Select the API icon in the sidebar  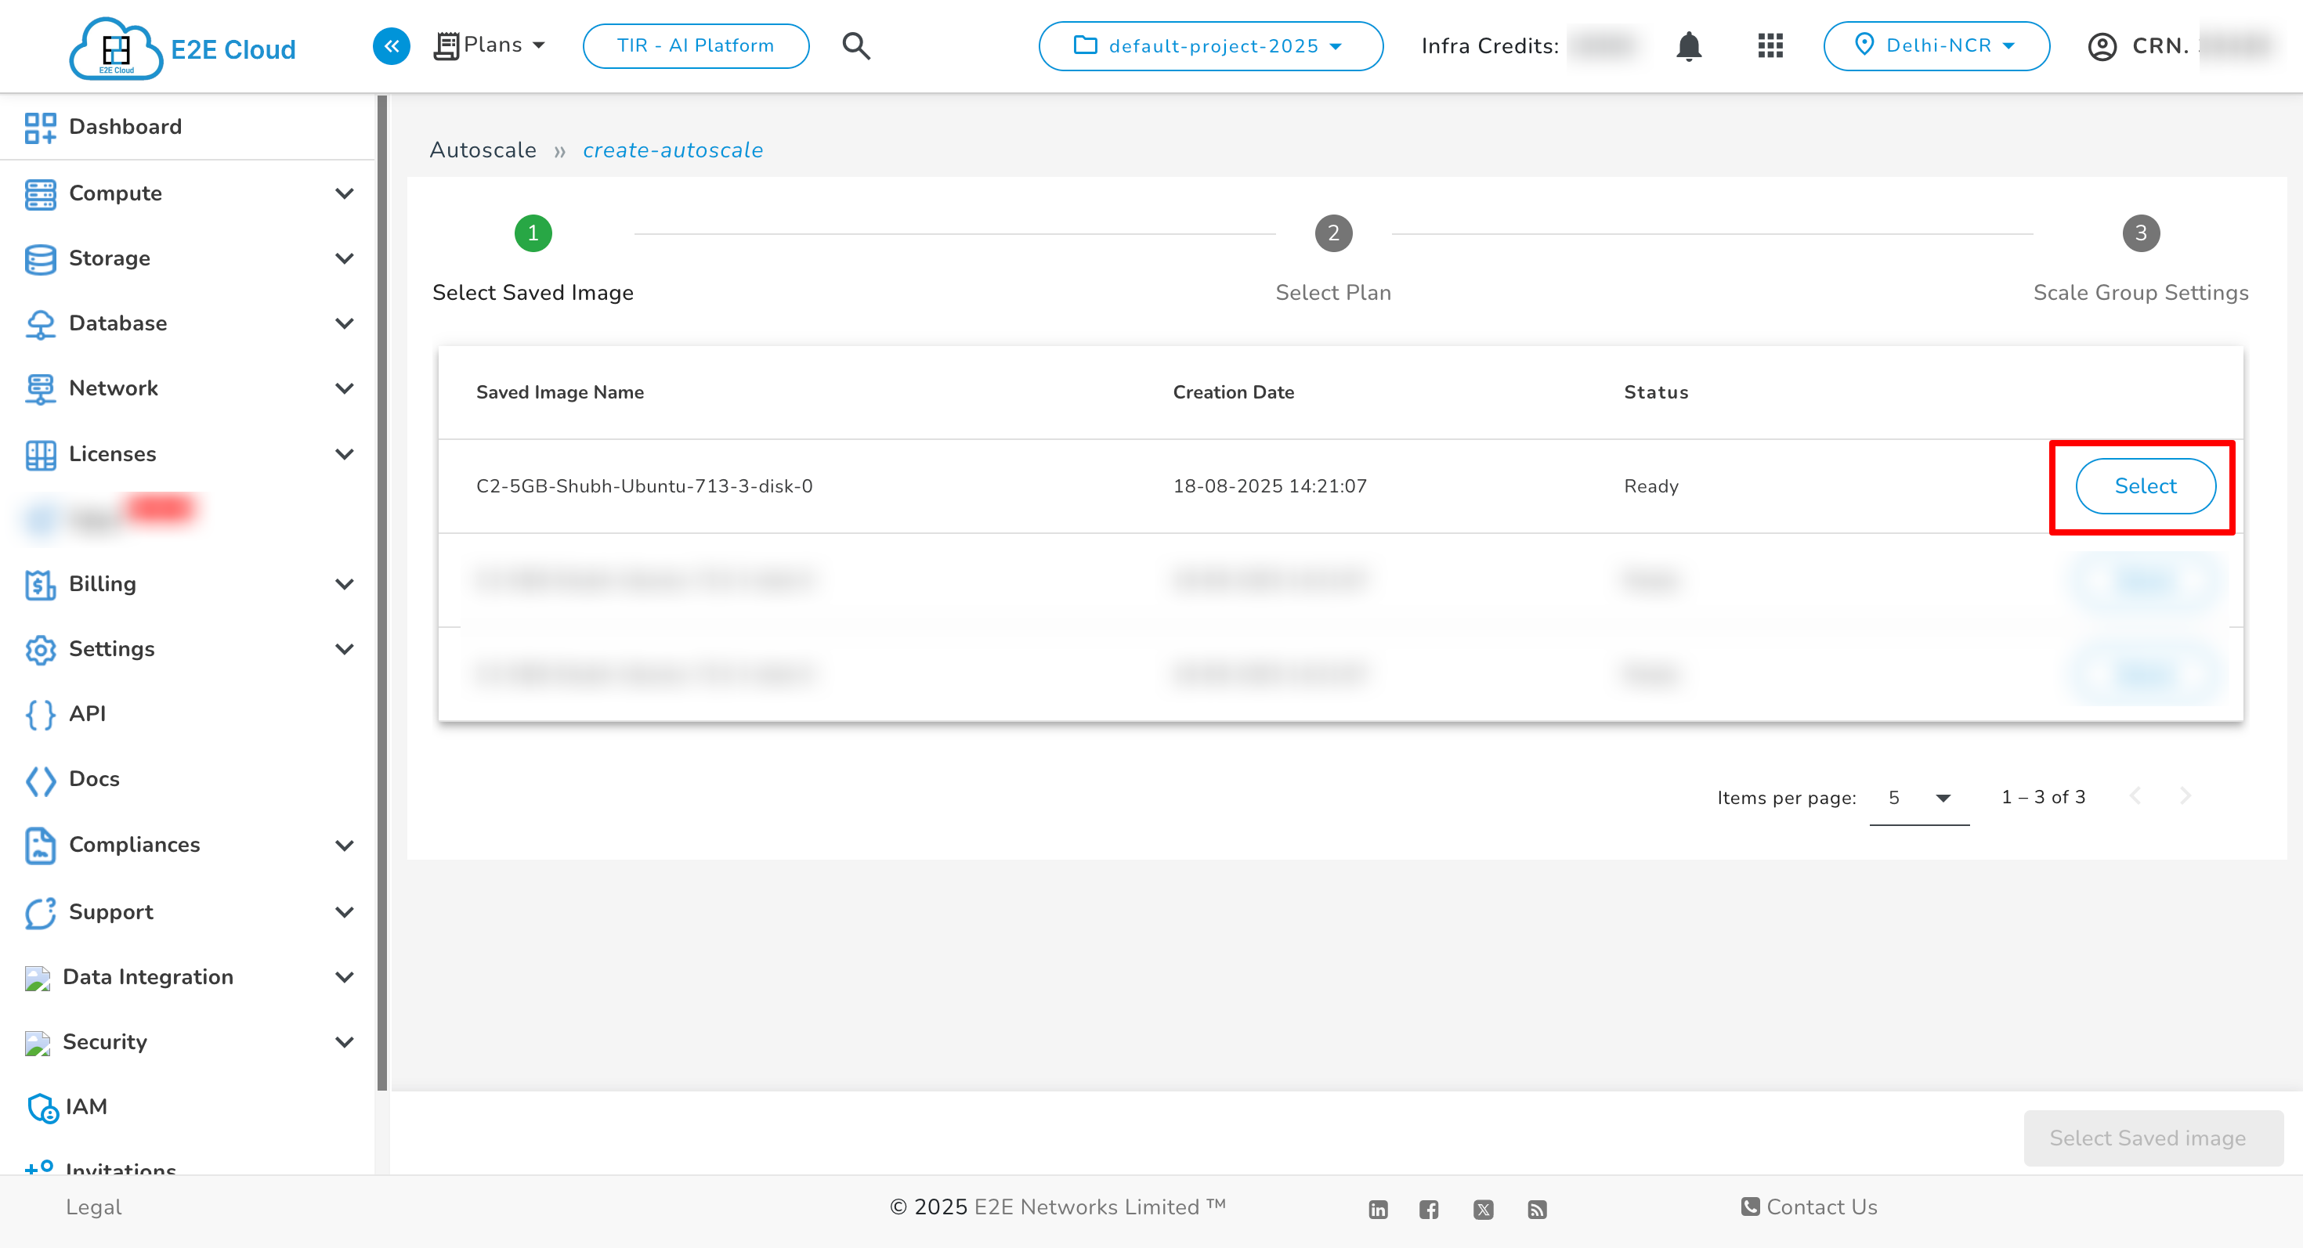(x=39, y=714)
